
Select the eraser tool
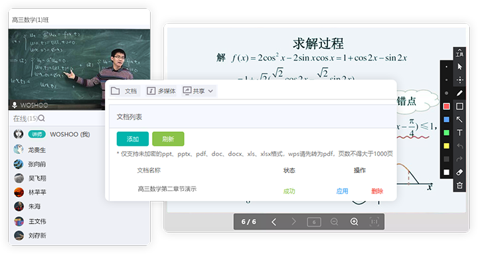(x=459, y=172)
